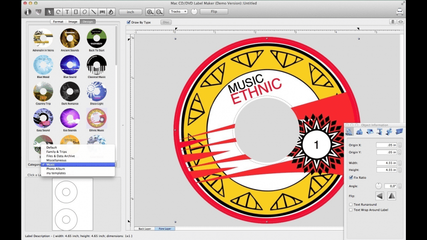Select the arrow pointer tool

pyautogui.click(x=49, y=12)
